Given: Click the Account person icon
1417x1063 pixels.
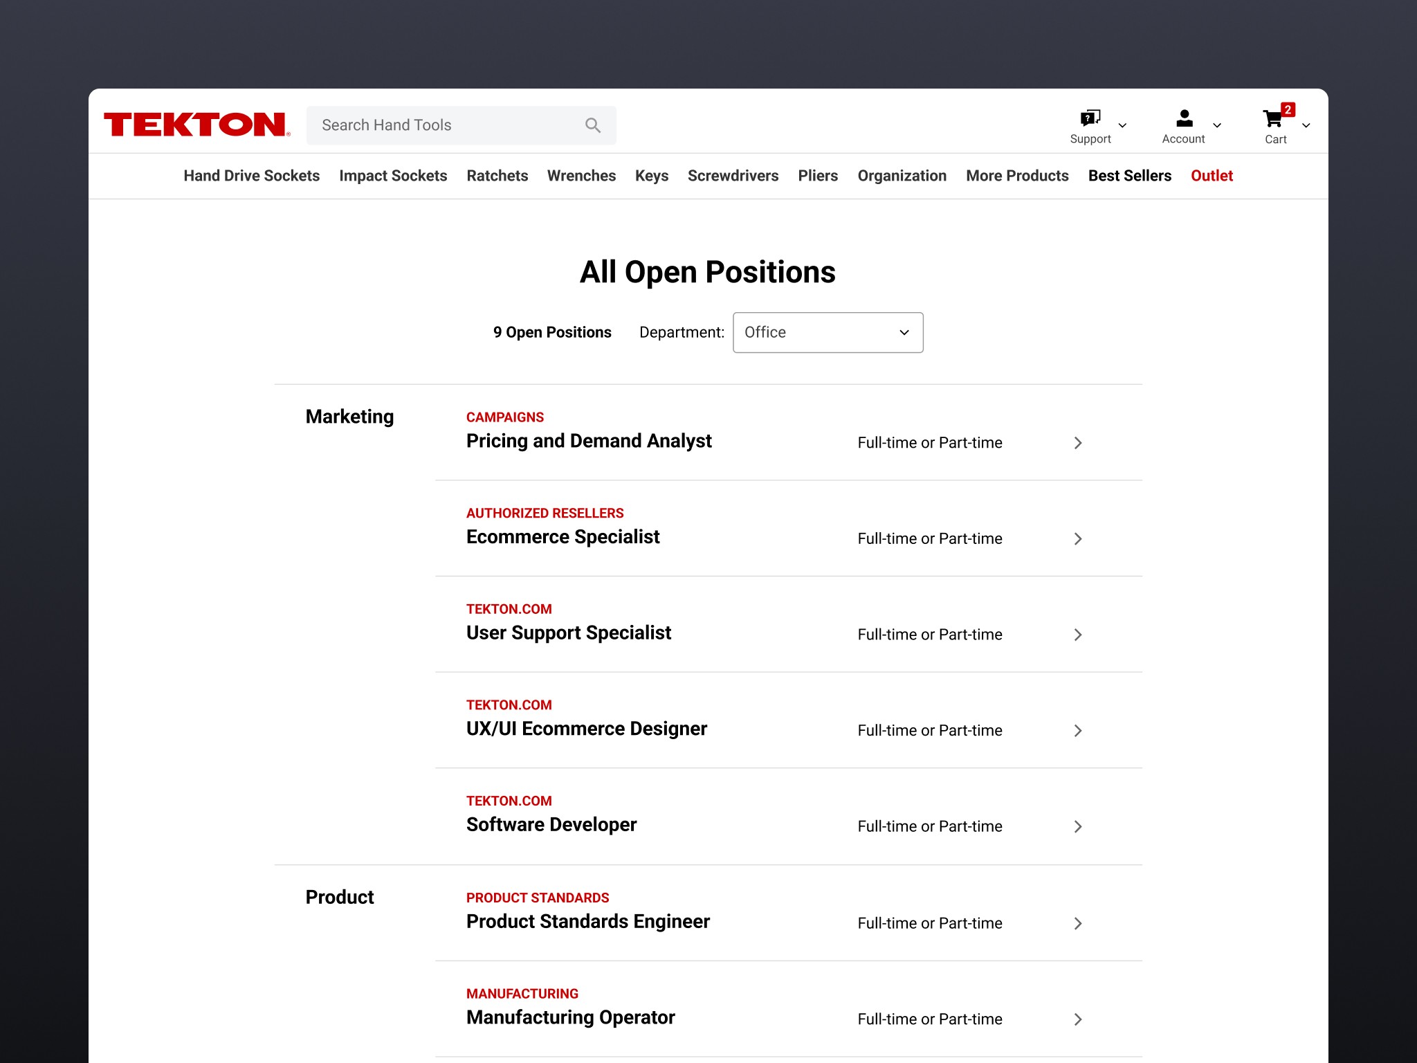Looking at the screenshot, I should pos(1184,118).
